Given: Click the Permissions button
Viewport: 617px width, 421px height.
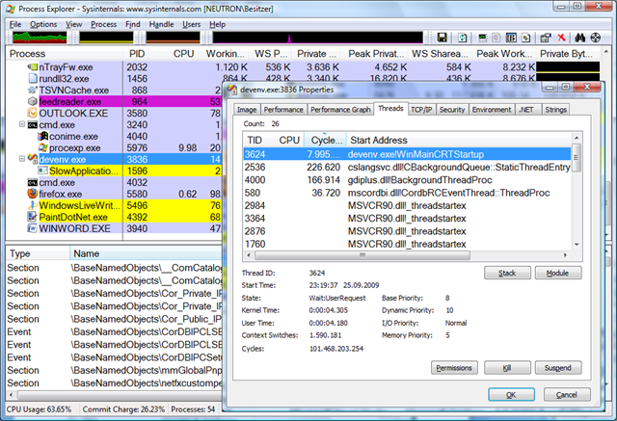Looking at the screenshot, I should 454,368.
